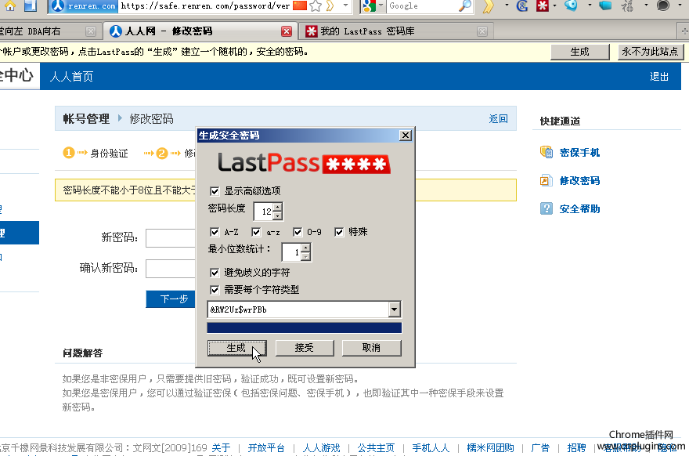Click 接受 to accept password
The height and width of the screenshot is (456, 689).
[x=305, y=348]
